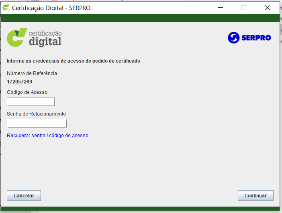Focus the Senha de Relacionamento field

[x=37, y=123]
